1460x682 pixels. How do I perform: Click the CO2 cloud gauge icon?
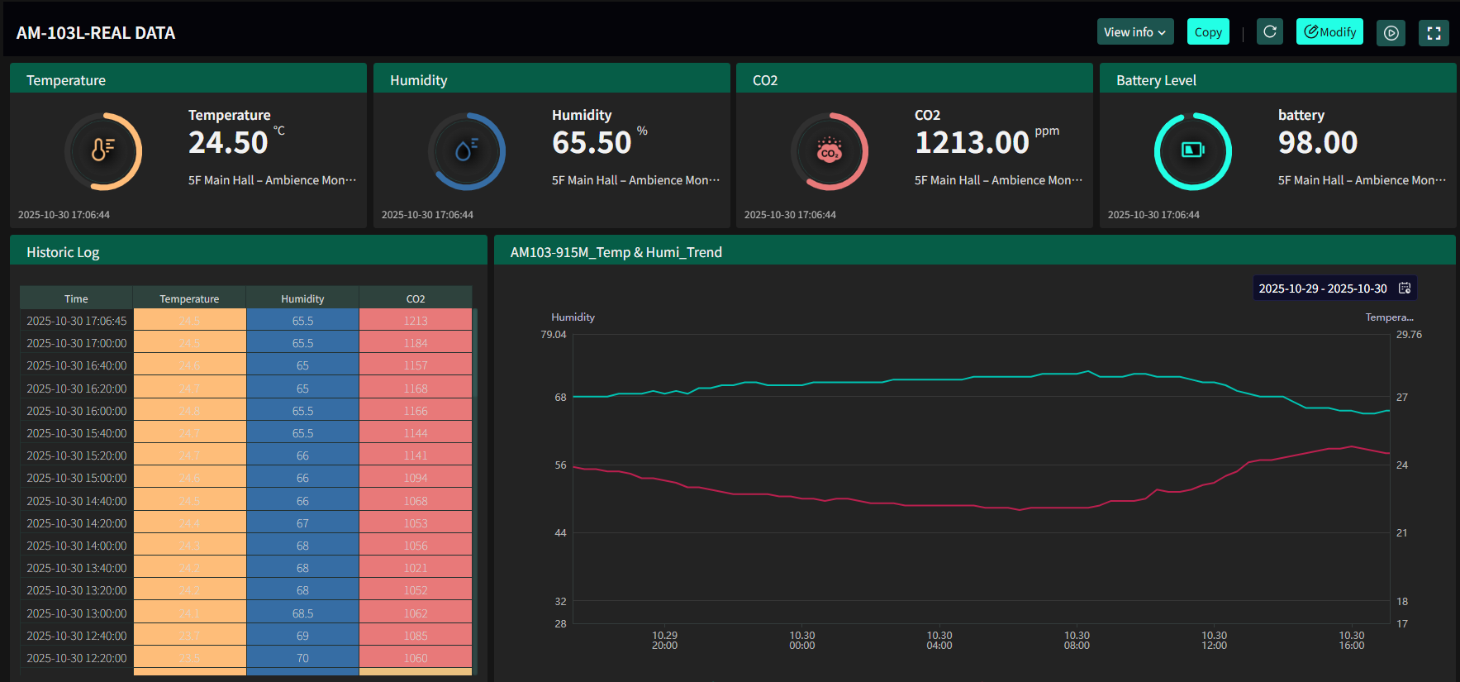[x=830, y=151]
